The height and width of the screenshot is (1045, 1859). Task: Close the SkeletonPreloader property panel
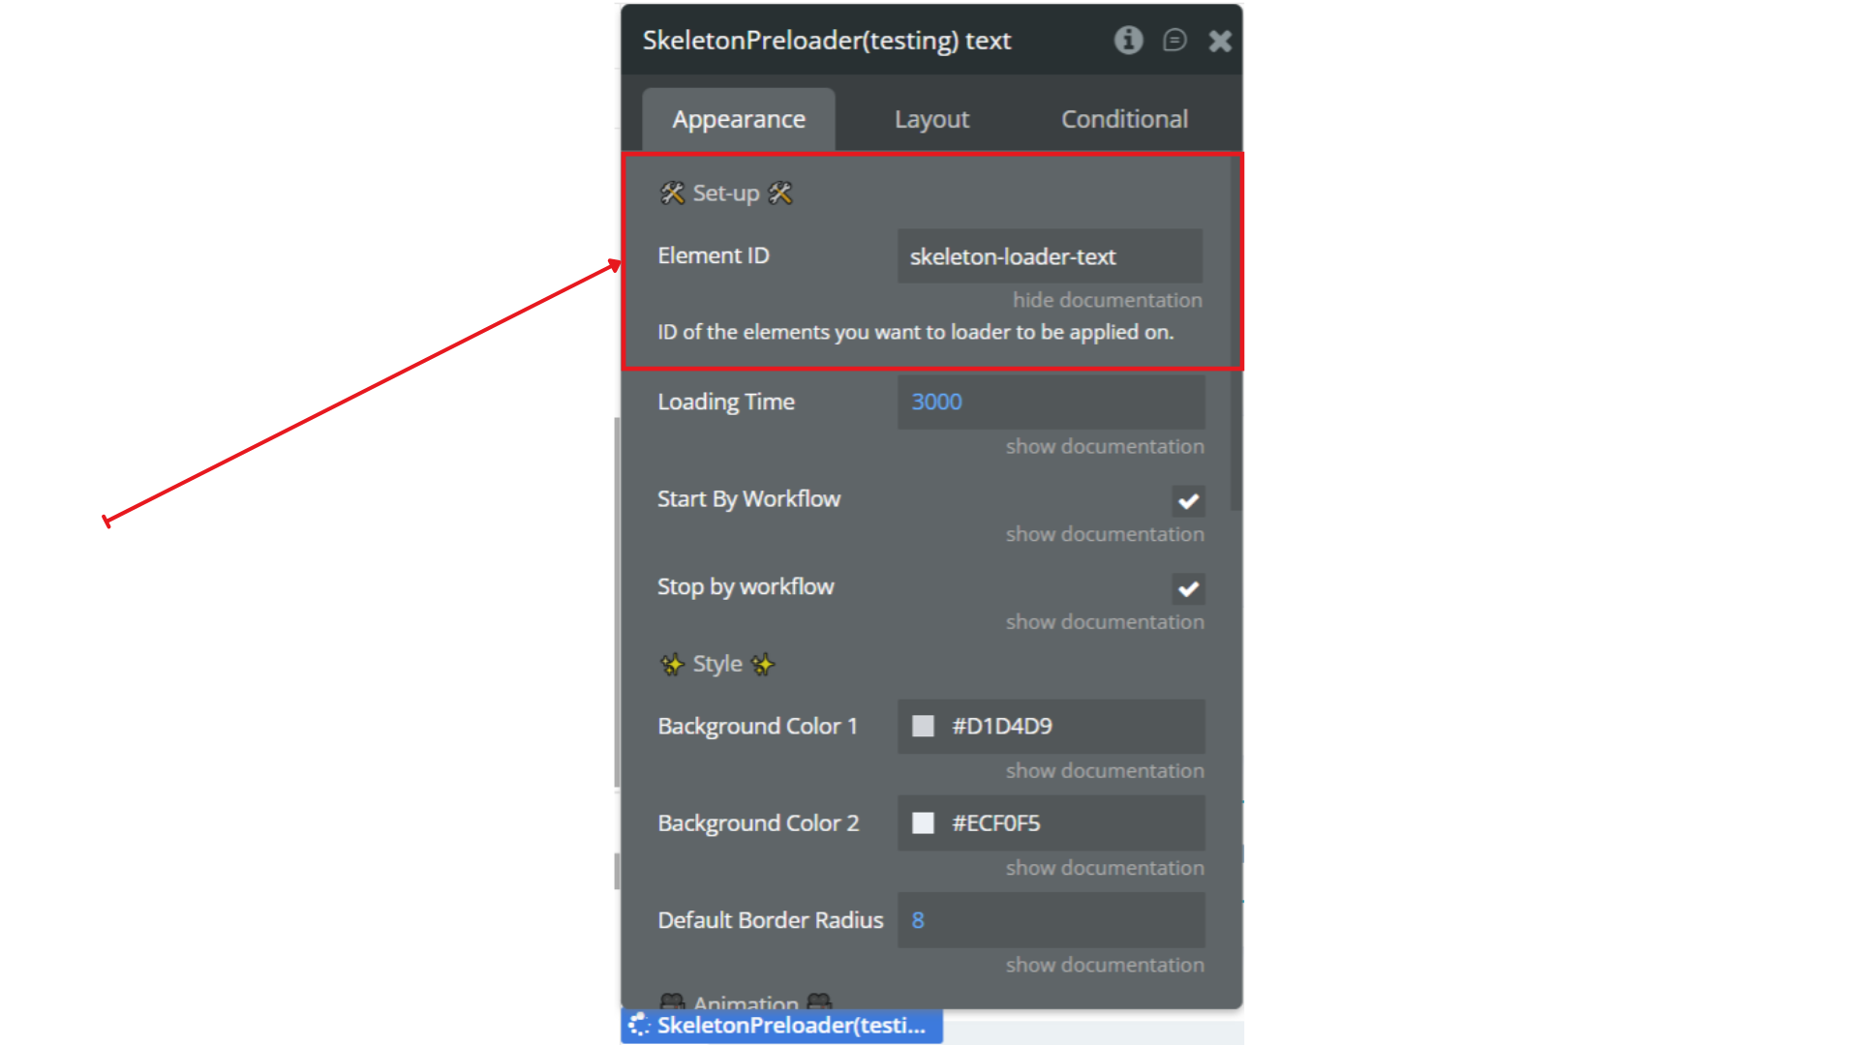coord(1220,41)
